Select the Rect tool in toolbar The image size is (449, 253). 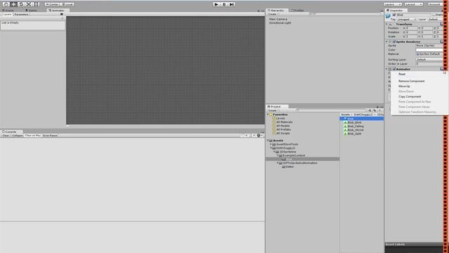point(36,4)
